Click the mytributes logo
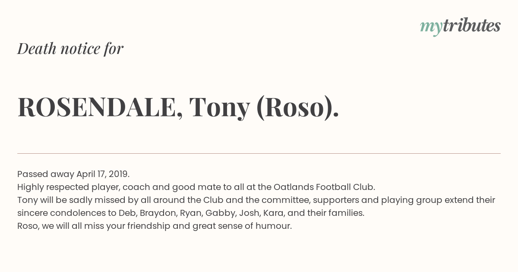 pyautogui.click(x=460, y=26)
